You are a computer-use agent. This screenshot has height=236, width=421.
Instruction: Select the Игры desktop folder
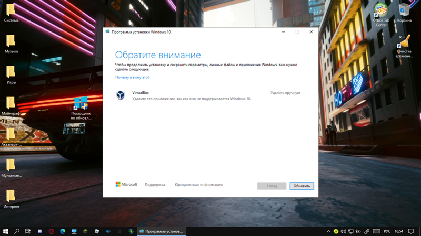pos(11,74)
